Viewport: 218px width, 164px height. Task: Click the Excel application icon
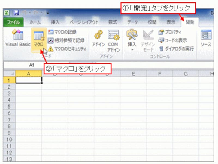[7, 13]
